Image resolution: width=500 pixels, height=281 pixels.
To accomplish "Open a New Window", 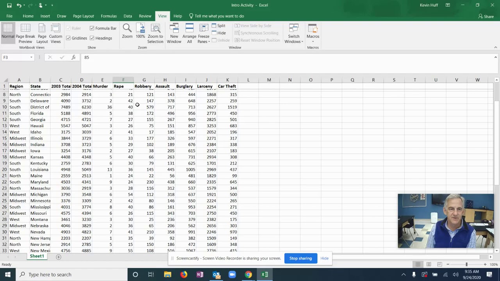I will pyautogui.click(x=174, y=34).
